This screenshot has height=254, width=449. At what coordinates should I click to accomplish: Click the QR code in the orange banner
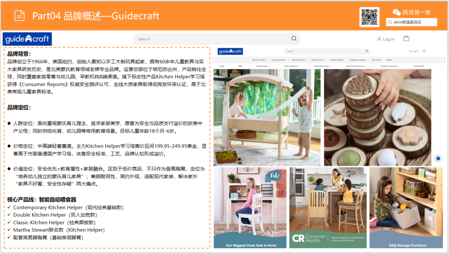click(370, 17)
